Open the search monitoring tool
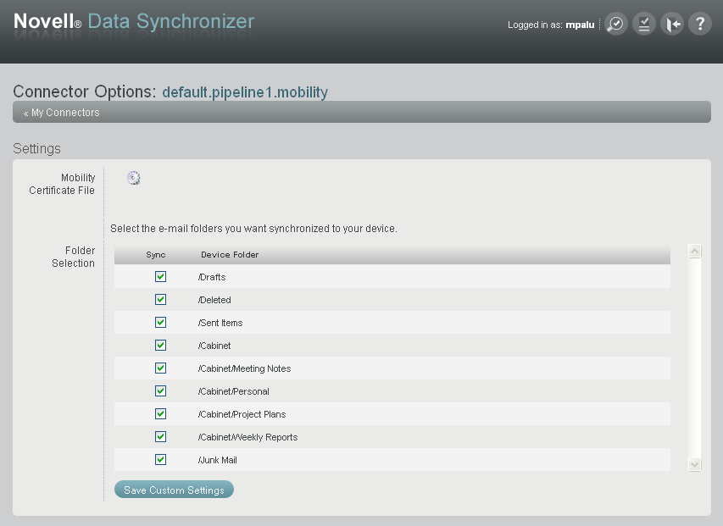Viewport: 723px width, 526px height. click(x=615, y=24)
